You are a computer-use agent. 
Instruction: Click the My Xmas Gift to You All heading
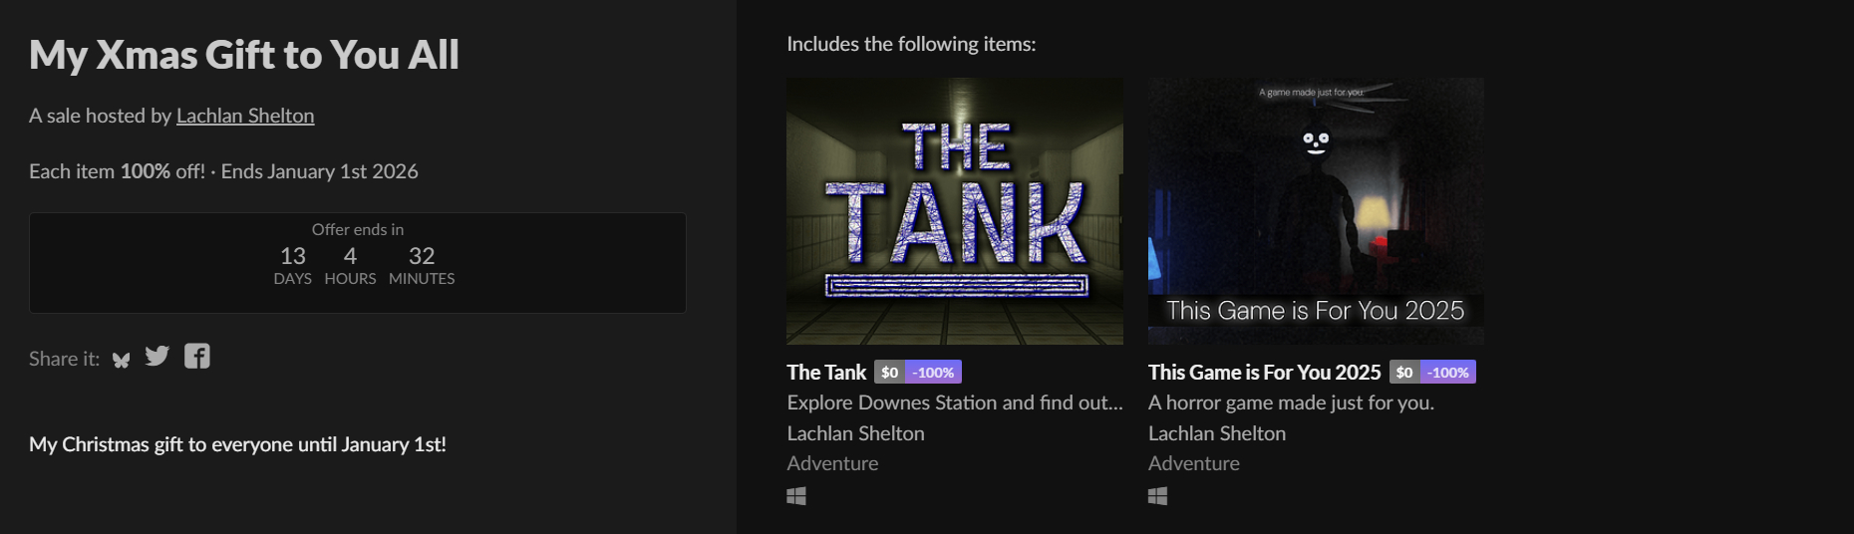click(244, 55)
